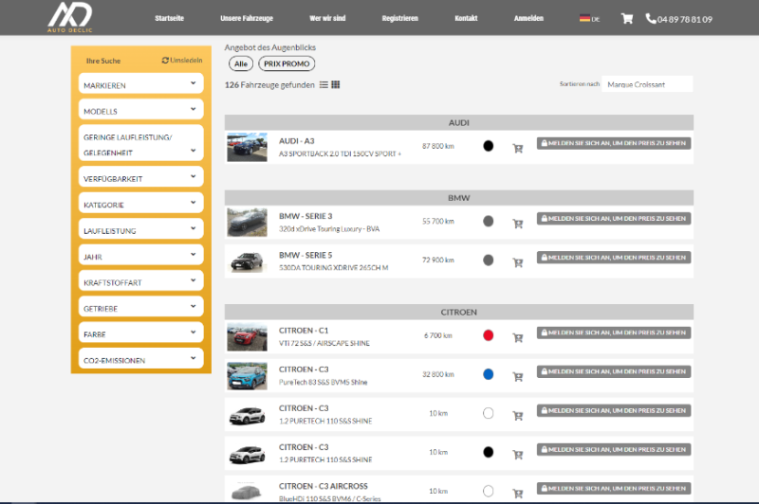Switch to grid view layout
Screen dimensions: 759x504
pyautogui.click(x=336, y=85)
